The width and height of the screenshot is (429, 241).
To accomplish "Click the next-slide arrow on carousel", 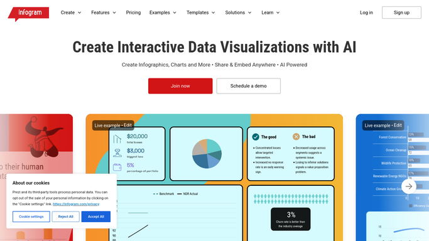I will [x=409, y=186].
